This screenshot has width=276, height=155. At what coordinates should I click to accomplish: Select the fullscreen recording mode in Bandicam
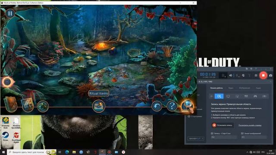(x=228, y=96)
